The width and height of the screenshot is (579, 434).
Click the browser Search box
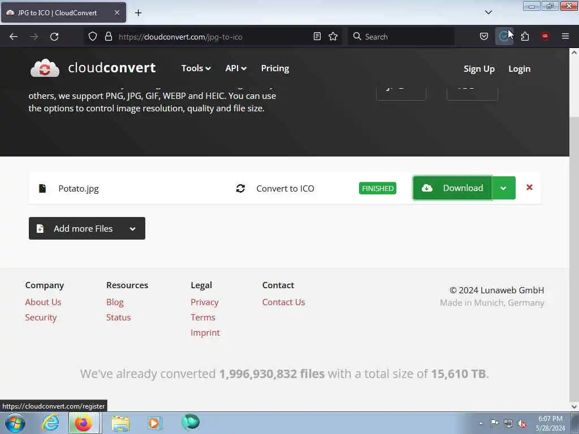pos(401,37)
